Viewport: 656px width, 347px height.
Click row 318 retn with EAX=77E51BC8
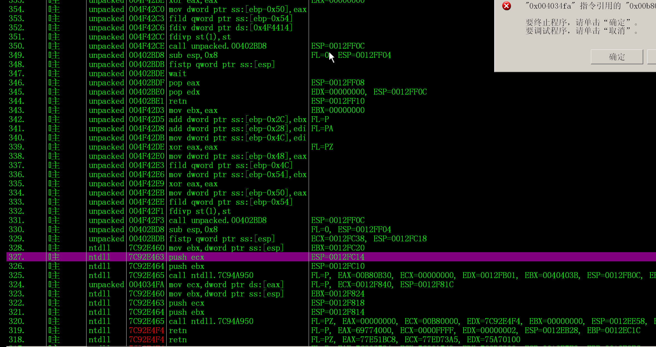coord(331,340)
